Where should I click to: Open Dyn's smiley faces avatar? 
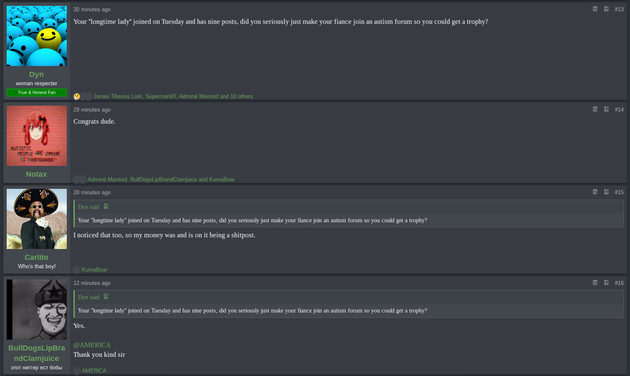[x=37, y=36]
